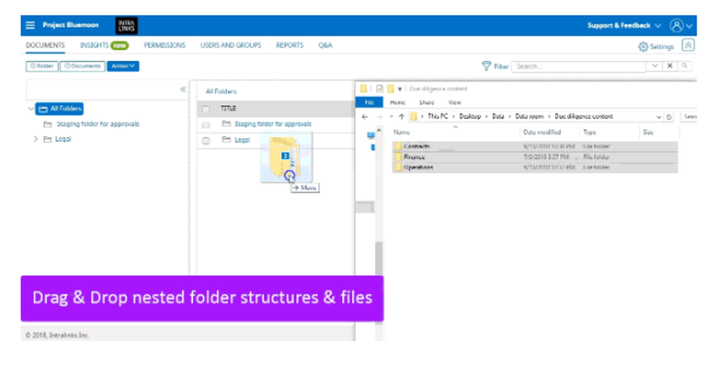This screenshot has height=366, width=710.
Task: Click the folder icon of Staging folder row in list
Action: coord(226,124)
